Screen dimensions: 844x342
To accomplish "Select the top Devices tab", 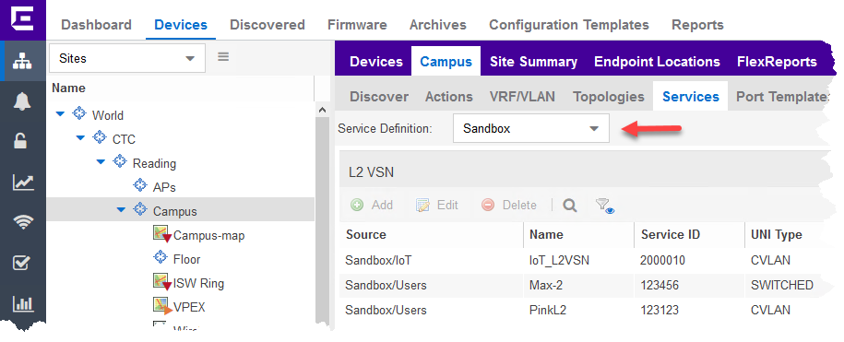I will 180,25.
